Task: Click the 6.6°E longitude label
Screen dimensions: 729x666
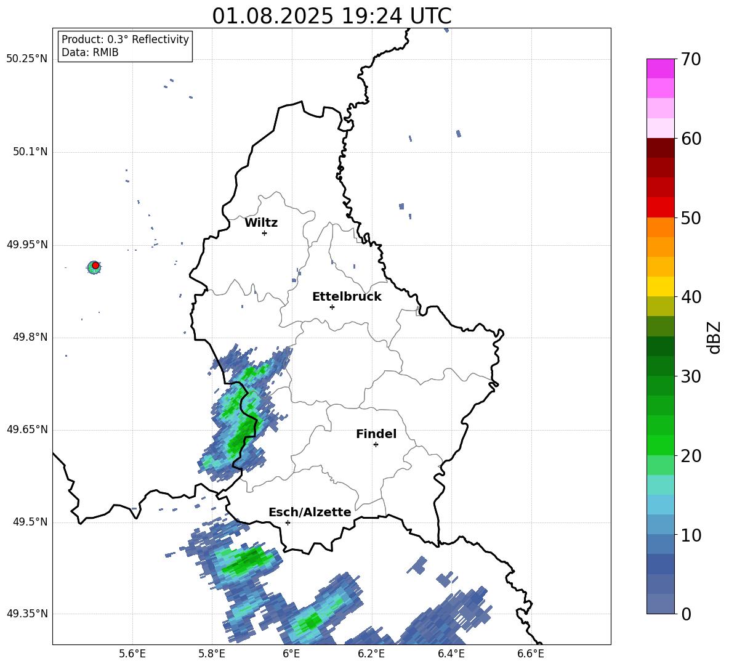Action: (531, 654)
